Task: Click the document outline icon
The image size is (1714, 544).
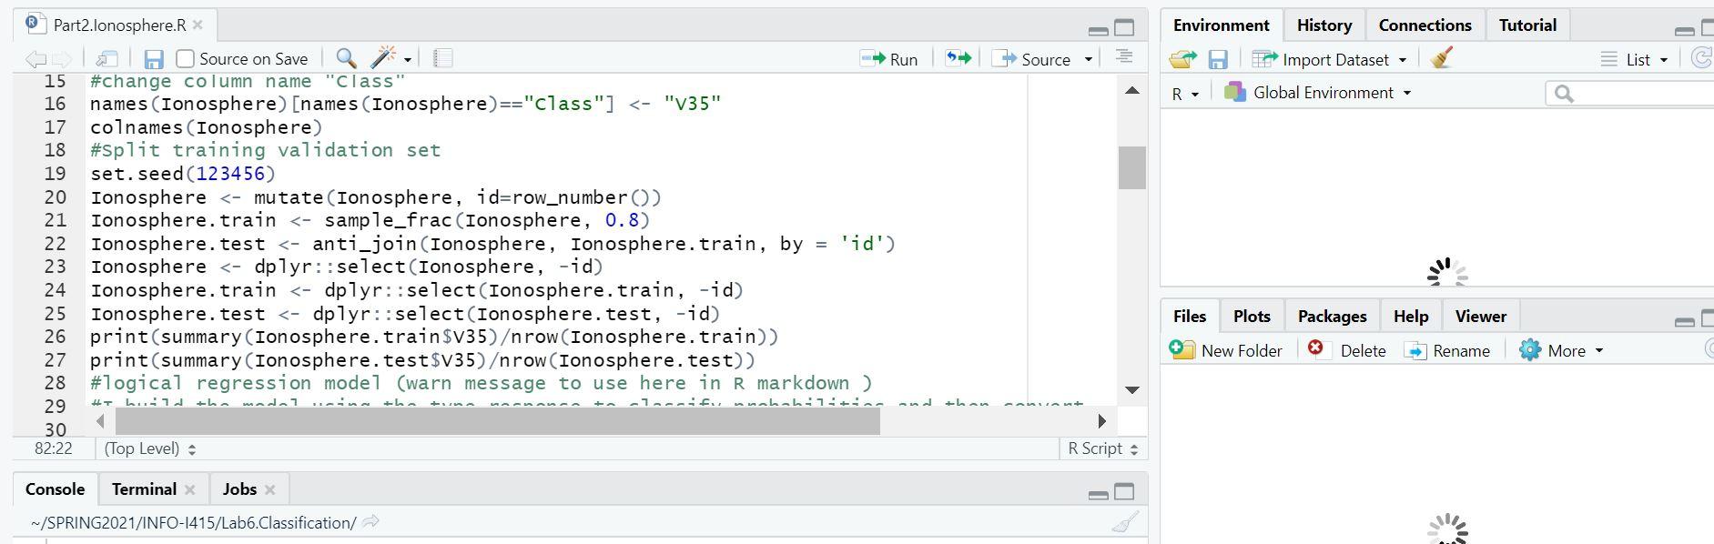Action: point(1124,57)
